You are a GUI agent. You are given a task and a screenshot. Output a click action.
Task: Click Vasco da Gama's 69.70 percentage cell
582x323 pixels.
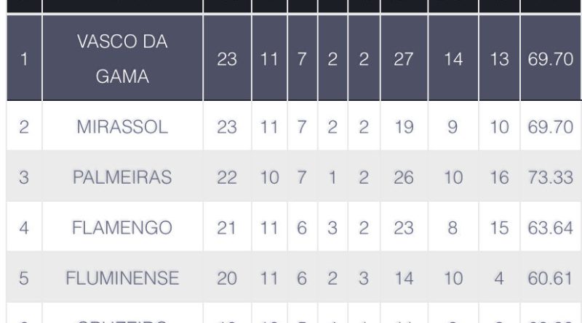pos(550,60)
